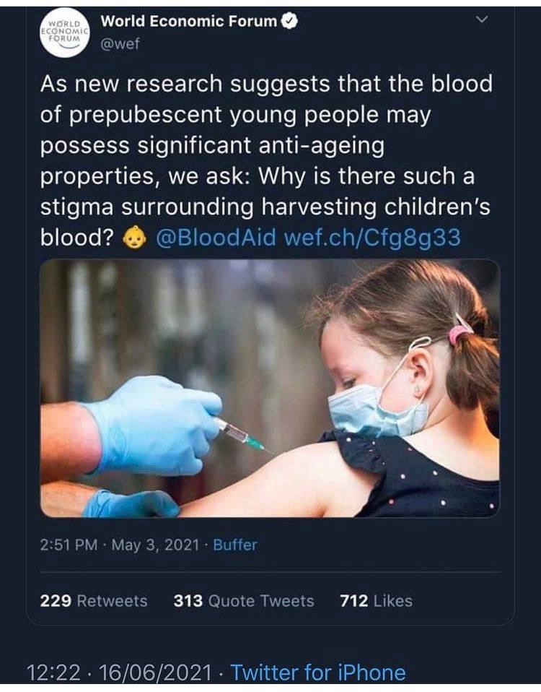The image size is (541, 692).
Task: Open the tweet options chevron menu
Action: pyautogui.click(x=483, y=20)
